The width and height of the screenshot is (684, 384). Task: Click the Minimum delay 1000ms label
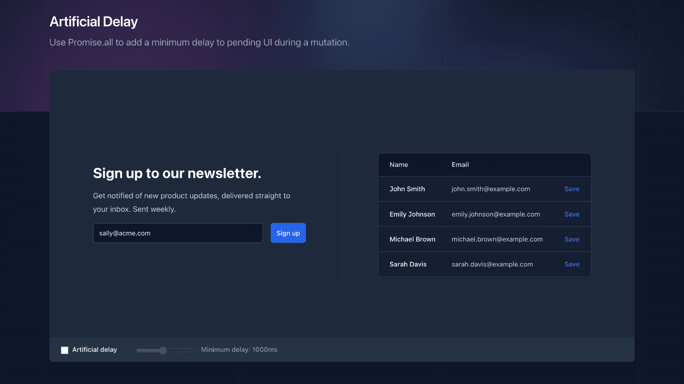[x=239, y=350]
